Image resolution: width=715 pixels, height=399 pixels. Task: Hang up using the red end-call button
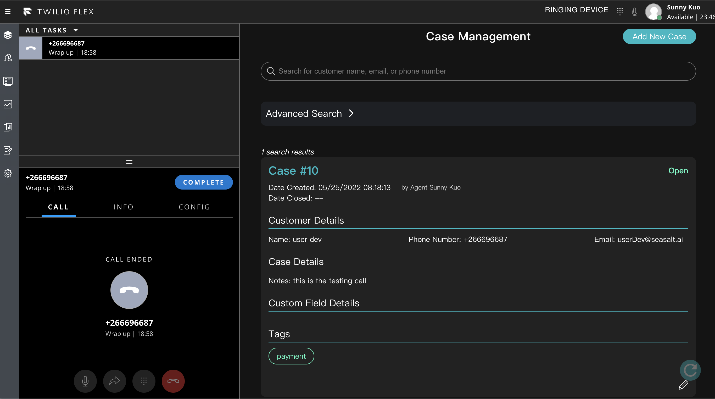click(x=173, y=381)
